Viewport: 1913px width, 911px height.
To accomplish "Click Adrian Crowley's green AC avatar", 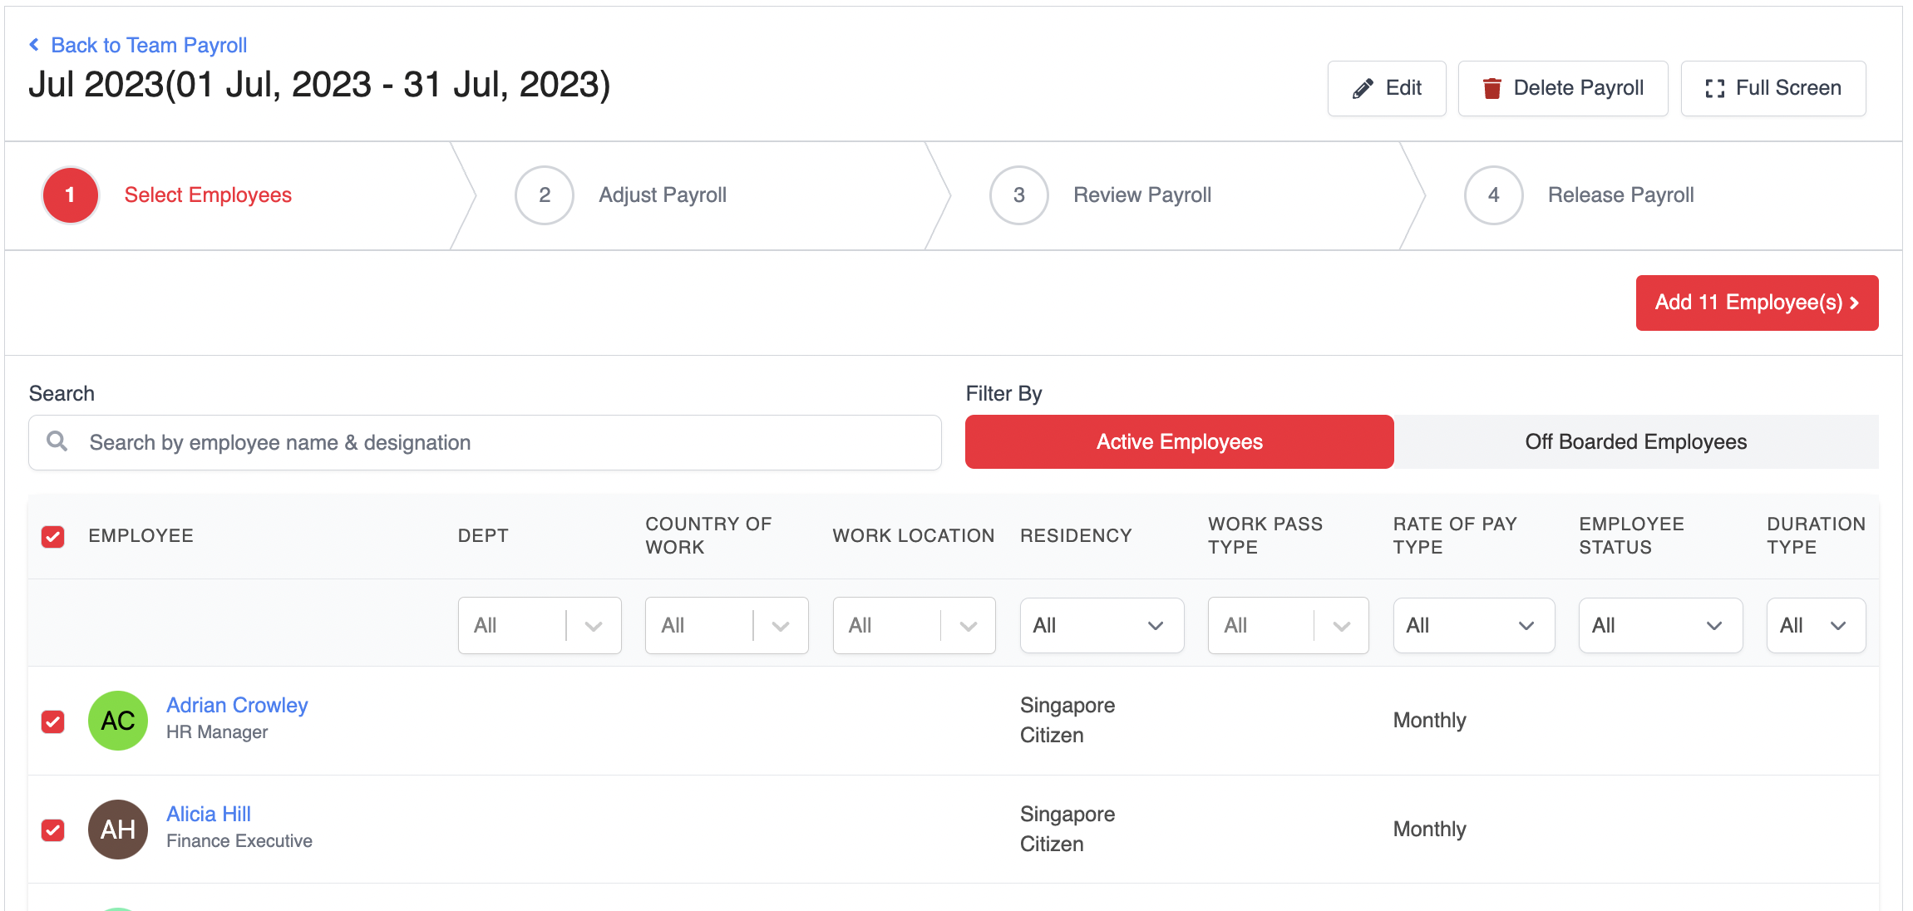I will click(118, 721).
